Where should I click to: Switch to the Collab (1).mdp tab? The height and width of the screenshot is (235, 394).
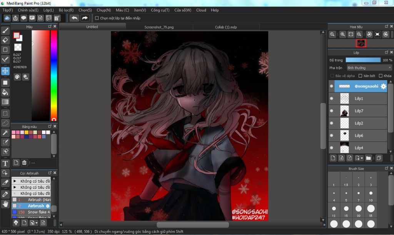[226, 27]
